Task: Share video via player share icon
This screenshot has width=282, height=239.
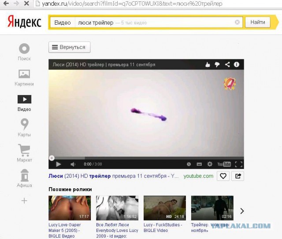Action: (x=227, y=64)
